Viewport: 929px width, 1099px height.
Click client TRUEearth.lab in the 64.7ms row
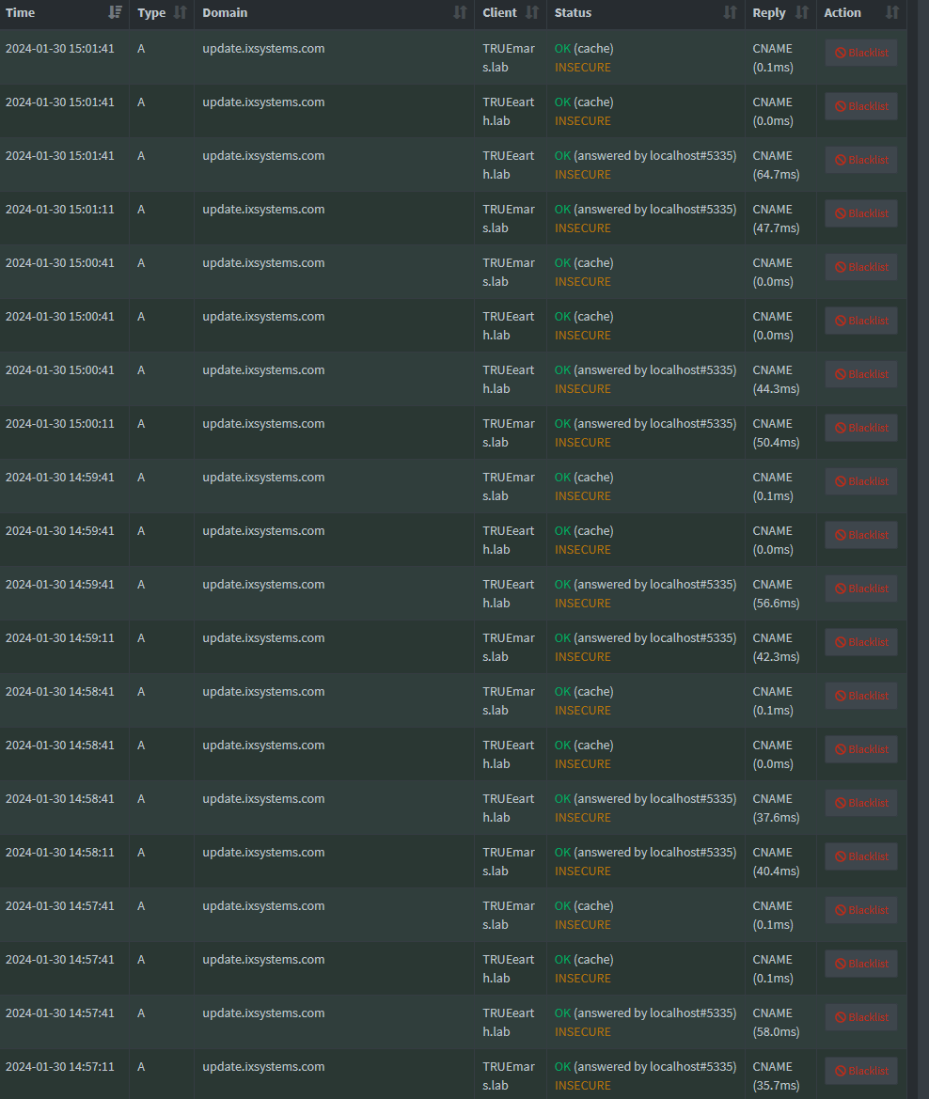click(x=509, y=165)
